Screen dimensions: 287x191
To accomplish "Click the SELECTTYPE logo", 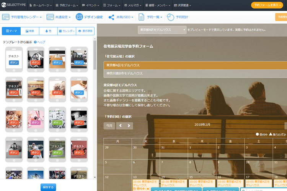I will point(13,5).
